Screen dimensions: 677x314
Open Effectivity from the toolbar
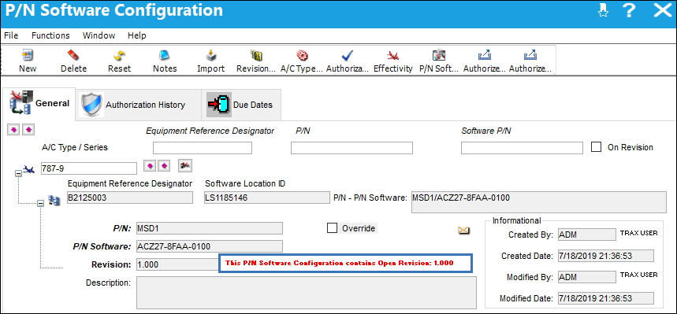393,61
